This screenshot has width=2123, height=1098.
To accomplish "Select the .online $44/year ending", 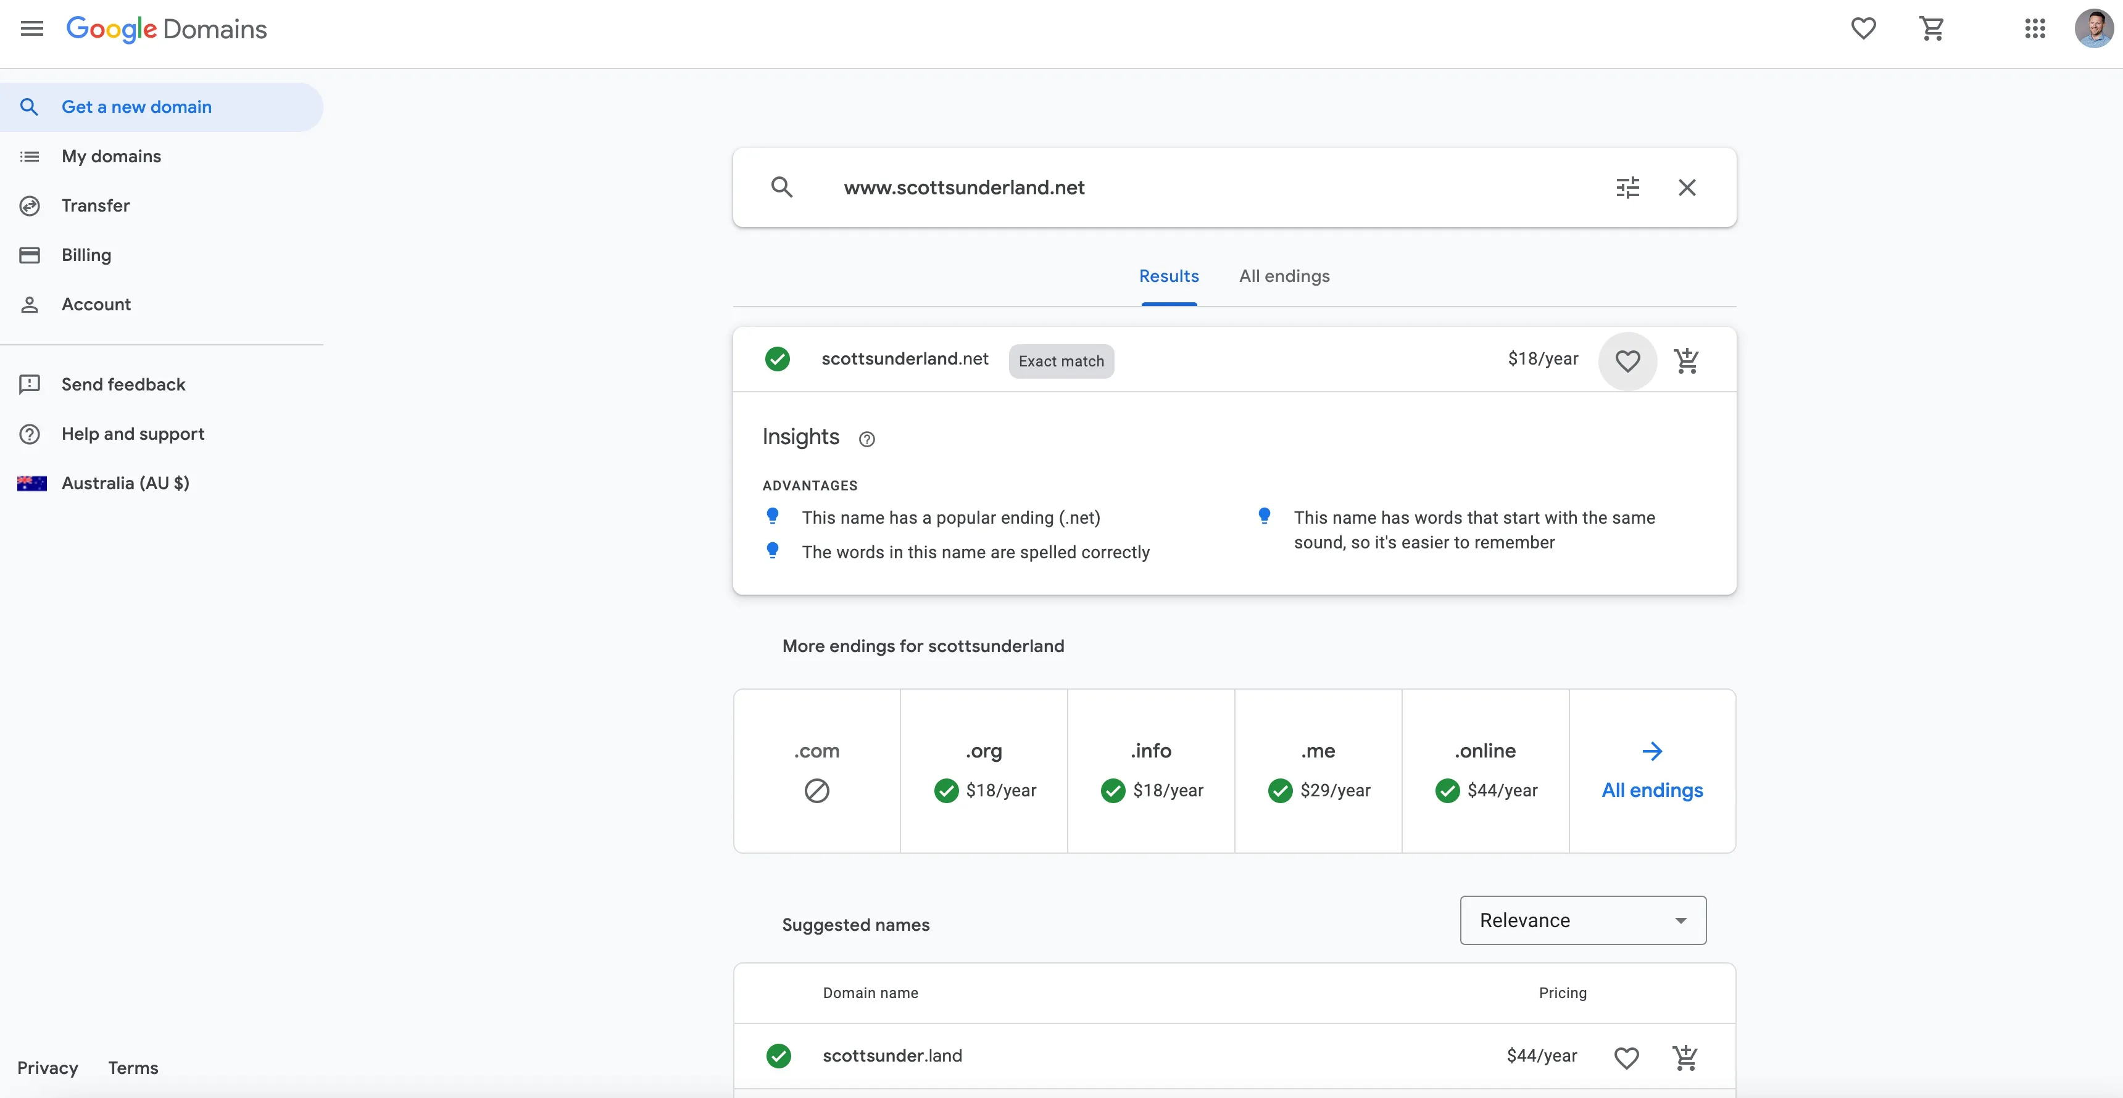I will click(1485, 771).
